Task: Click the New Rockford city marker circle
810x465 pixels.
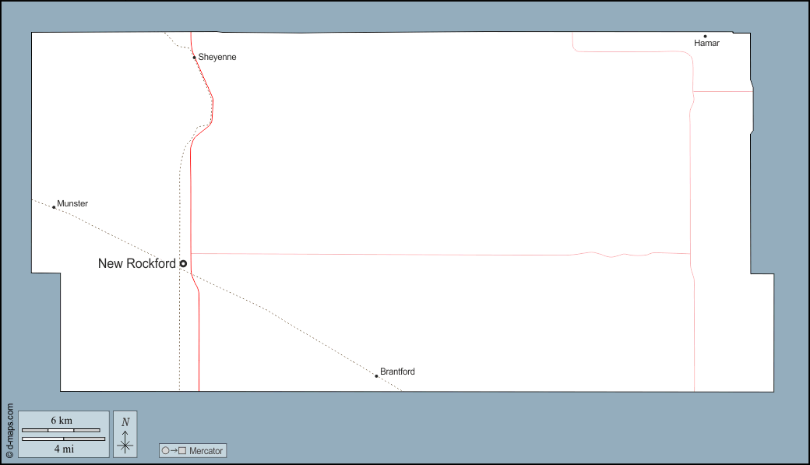Action: coord(183,264)
